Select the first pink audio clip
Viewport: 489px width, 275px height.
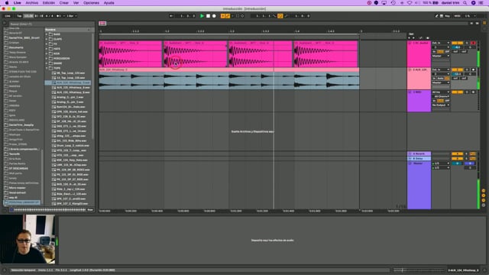click(x=131, y=54)
